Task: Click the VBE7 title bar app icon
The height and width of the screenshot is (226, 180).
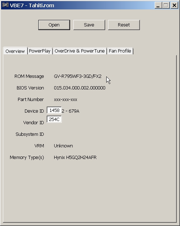Action: point(5,5)
